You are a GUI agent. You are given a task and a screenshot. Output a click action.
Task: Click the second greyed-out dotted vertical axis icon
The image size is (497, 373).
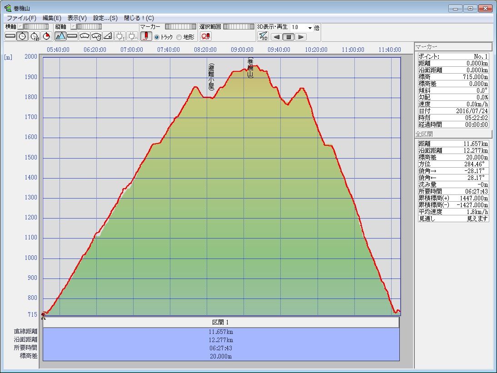tap(132, 36)
